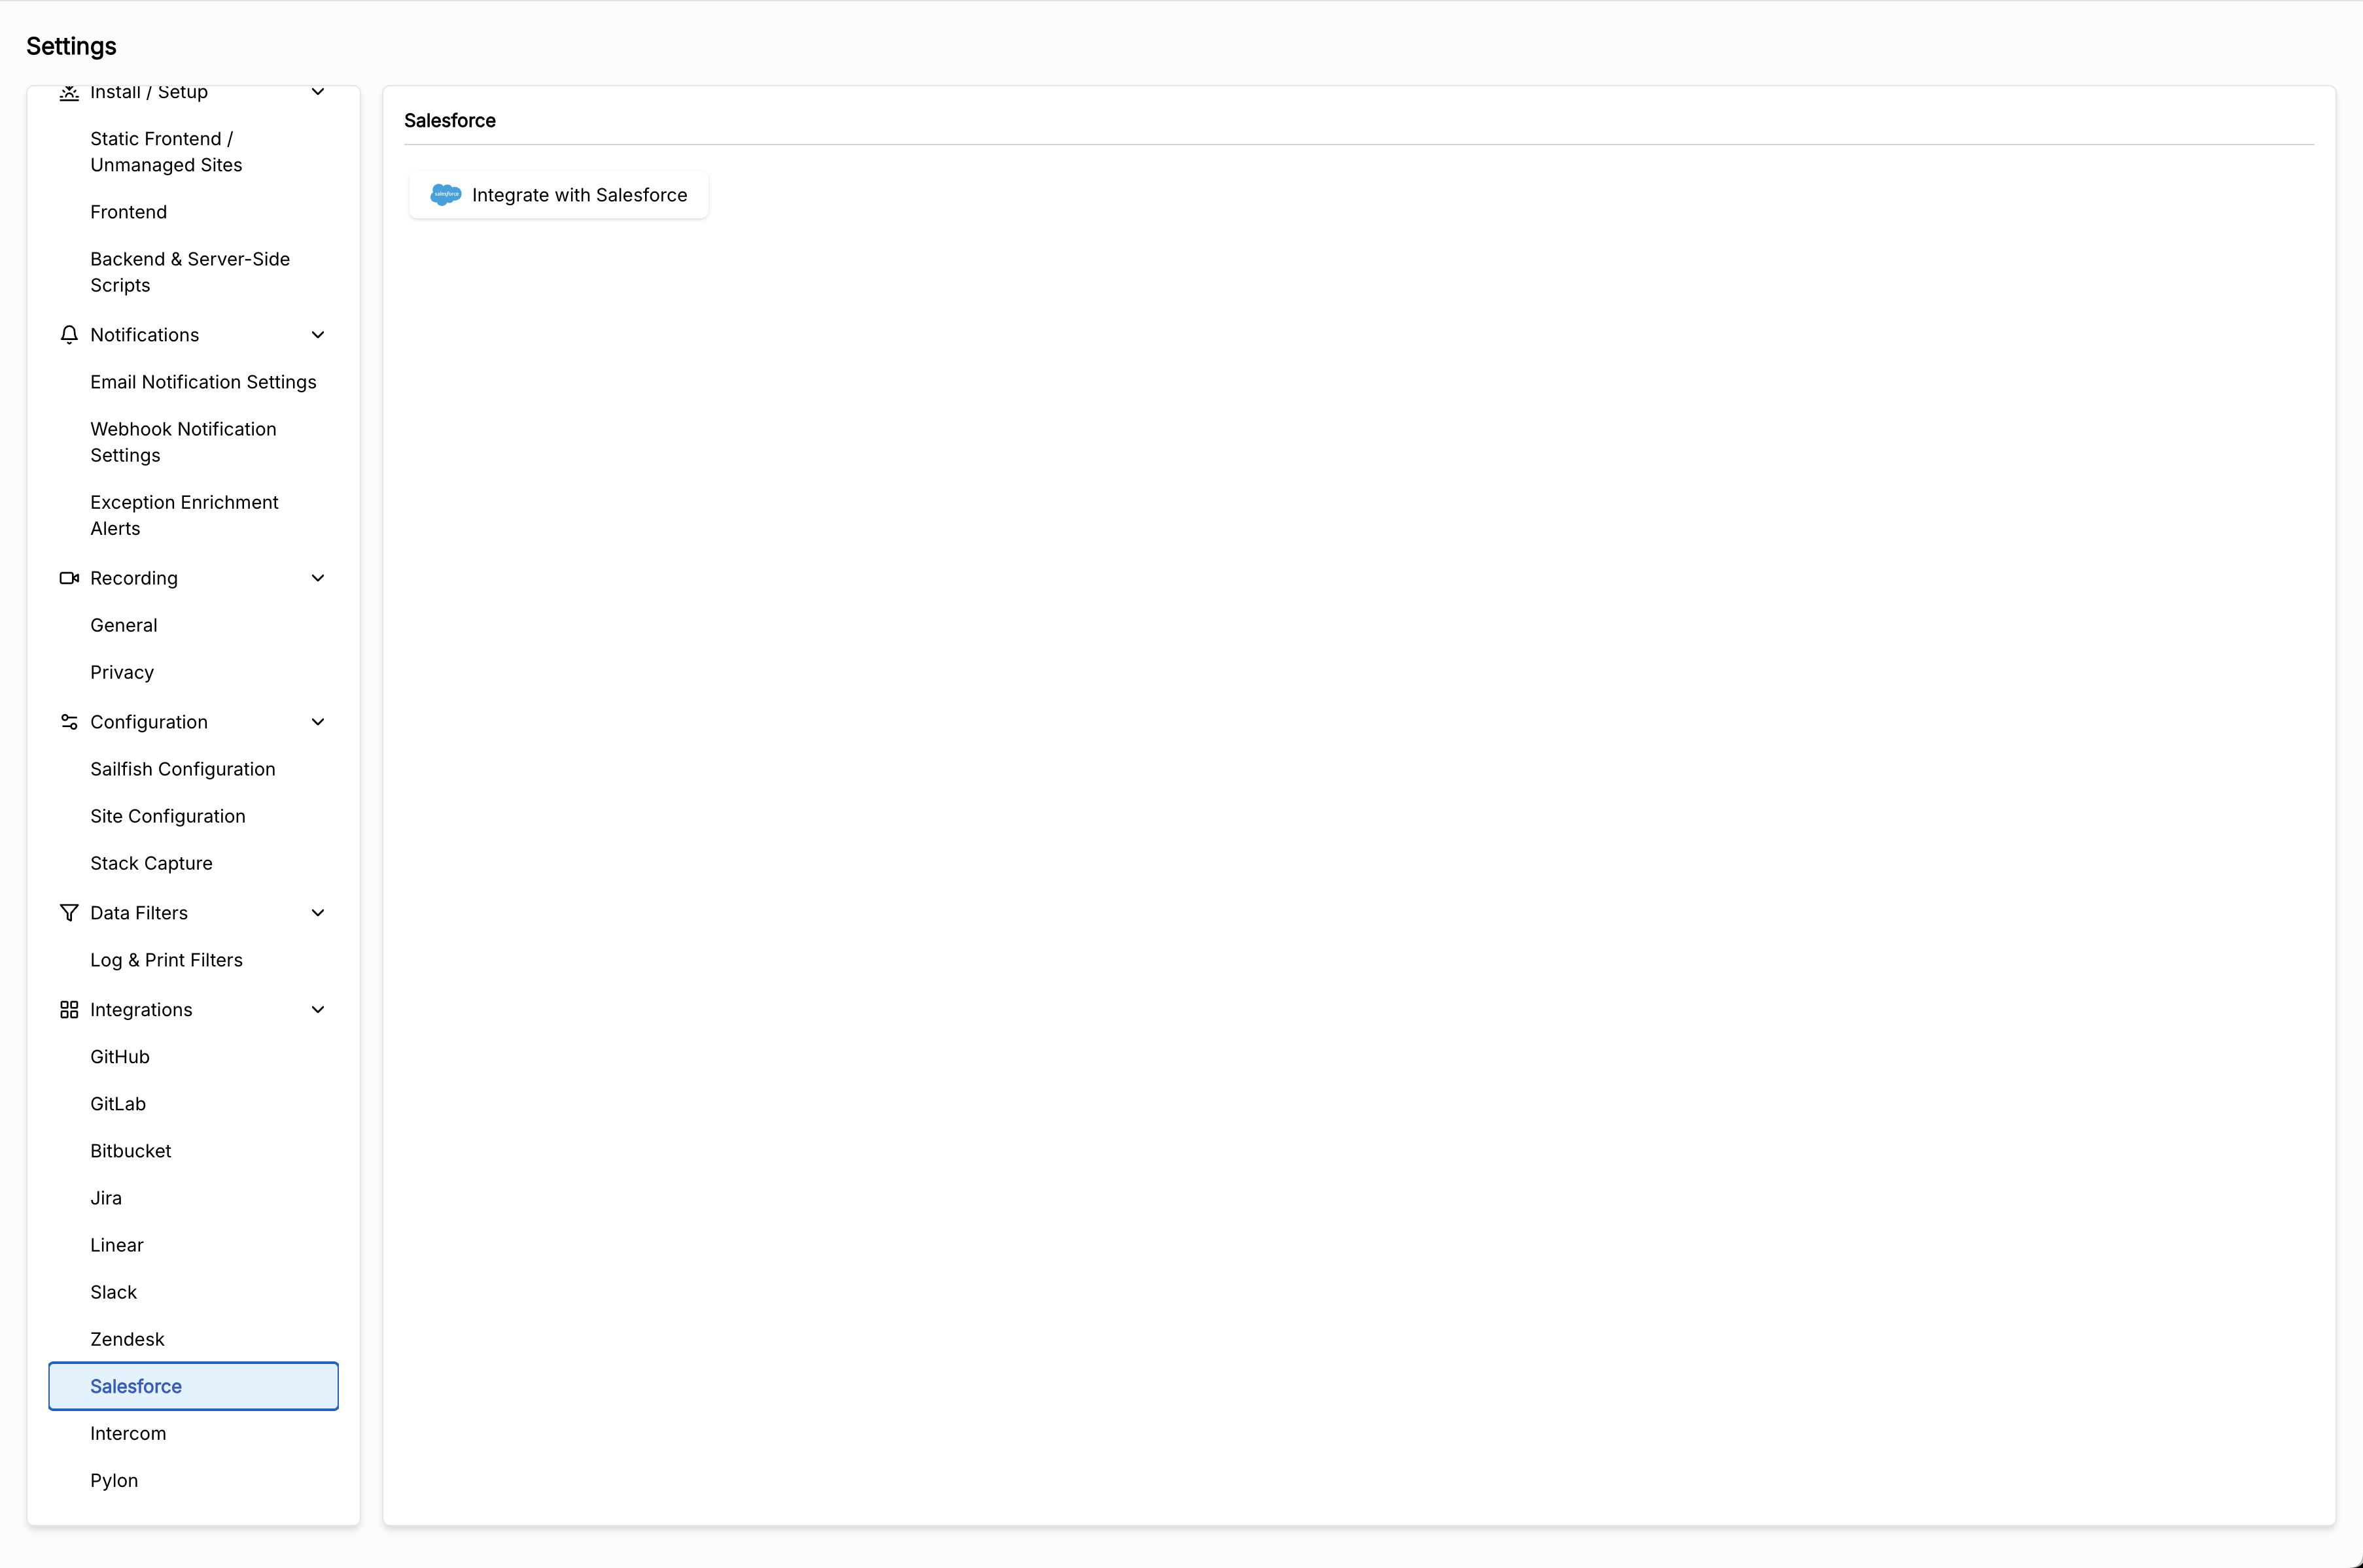Select the GitLab integration
2363x1568 pixels.
(x=193, y=1104)
